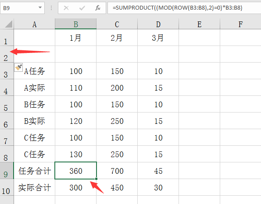Click the formula bar resize dots handle
This screenshot has height=204, width=261.
51,8
